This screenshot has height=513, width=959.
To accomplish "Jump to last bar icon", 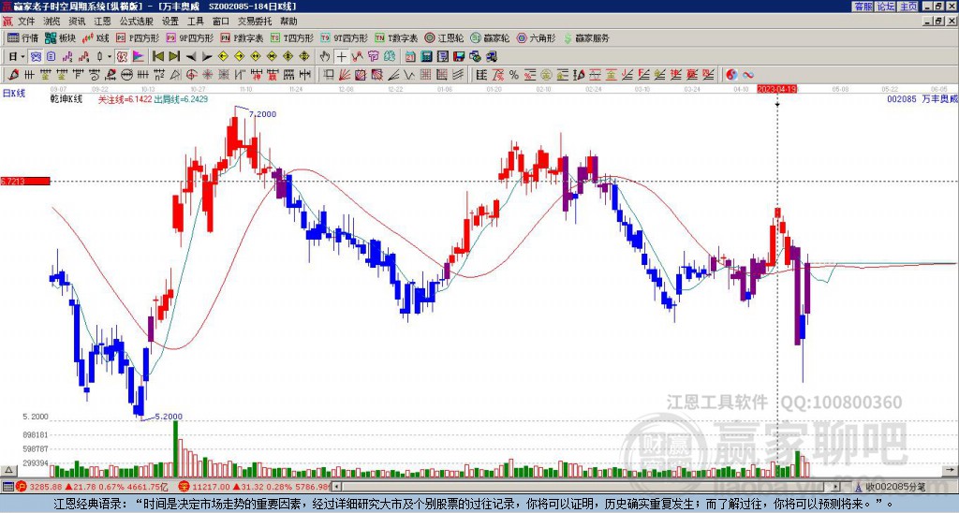I will coord(174,57).
